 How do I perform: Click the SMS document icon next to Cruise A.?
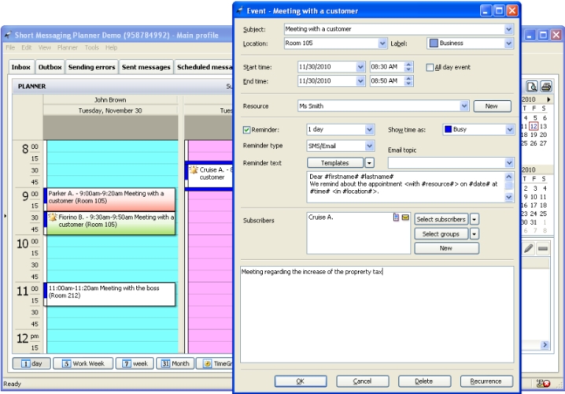(397, 217)
